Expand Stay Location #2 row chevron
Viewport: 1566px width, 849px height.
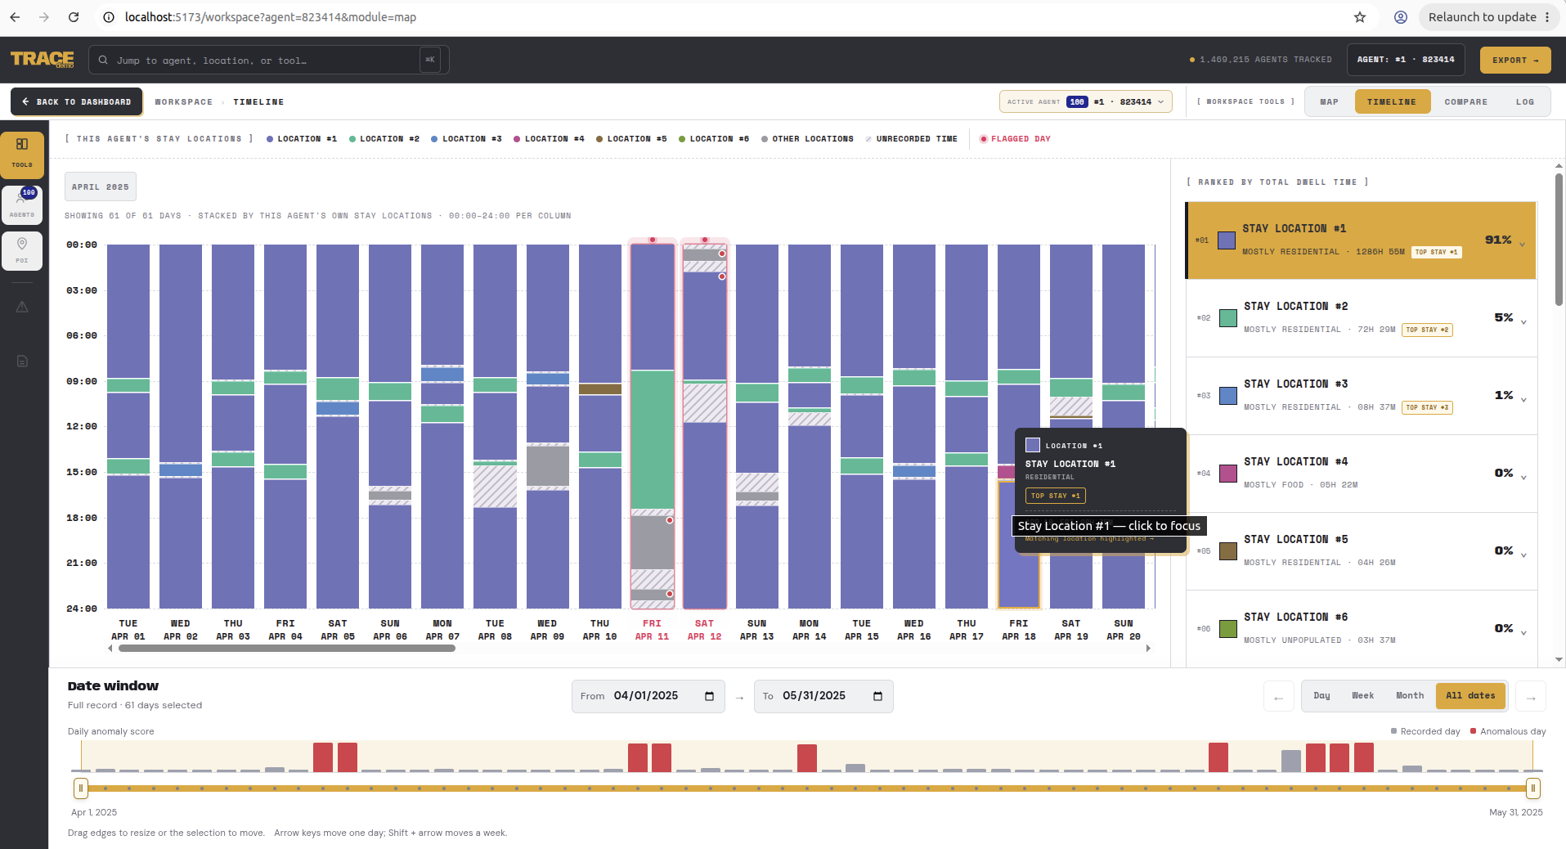tap(1523, 322)
